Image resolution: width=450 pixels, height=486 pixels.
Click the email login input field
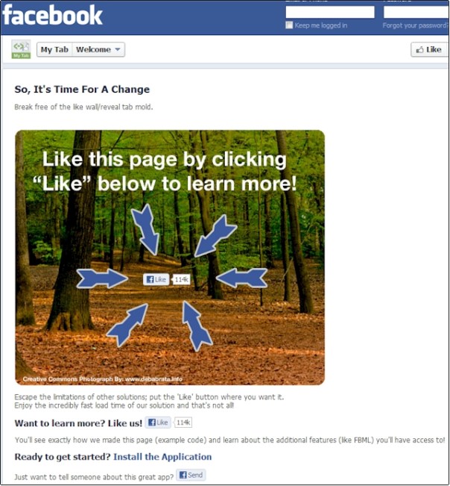(330, 12)
